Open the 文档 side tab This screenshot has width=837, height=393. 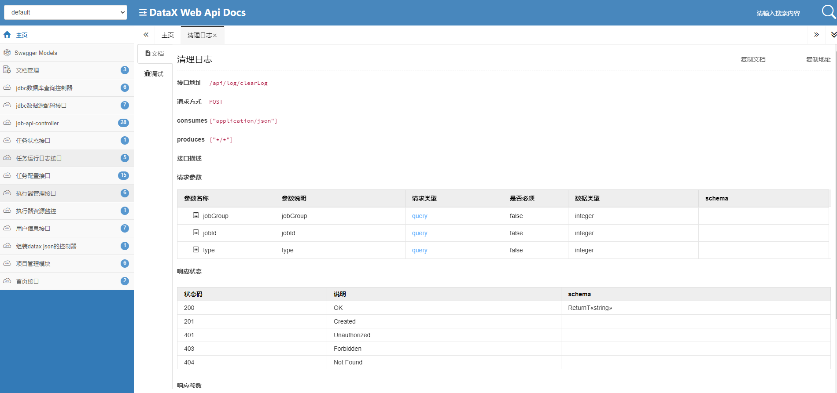(155, 54)
